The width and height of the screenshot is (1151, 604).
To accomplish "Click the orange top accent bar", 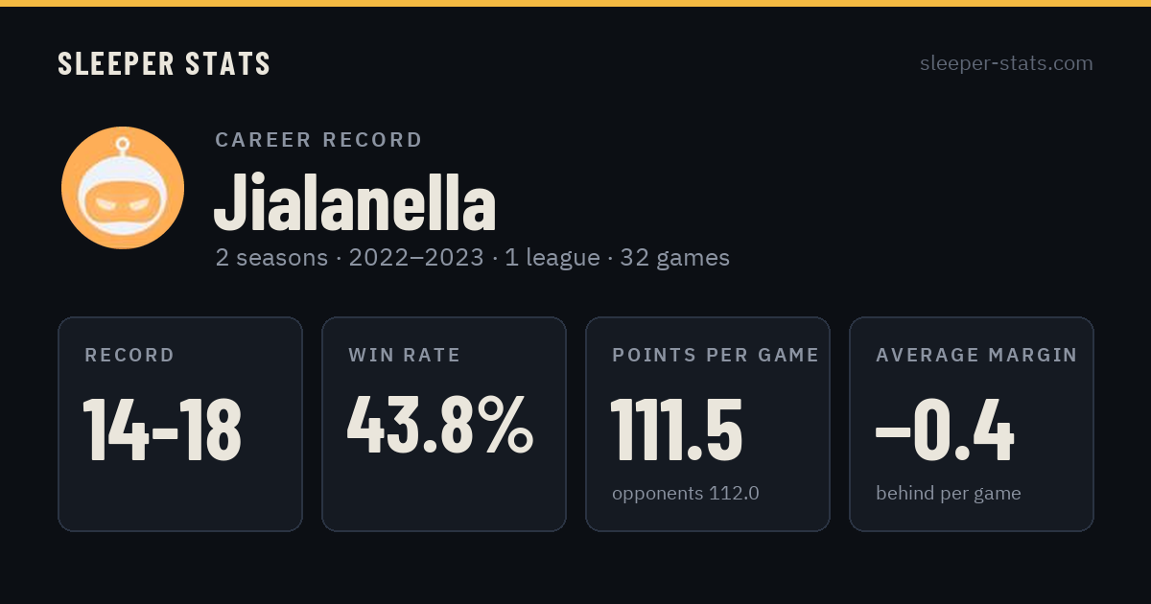I will click(575, 3).
